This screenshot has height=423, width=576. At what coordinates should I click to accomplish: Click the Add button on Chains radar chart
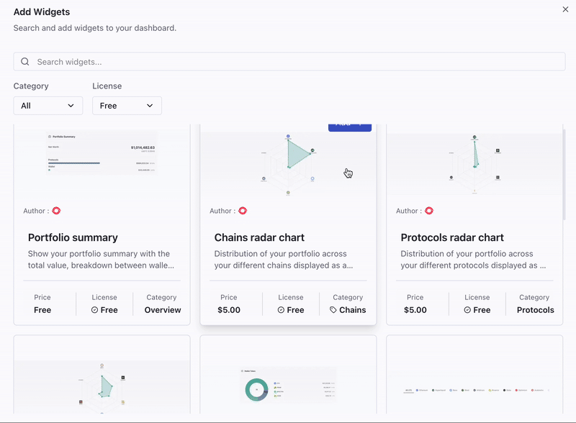click(349, 125)
